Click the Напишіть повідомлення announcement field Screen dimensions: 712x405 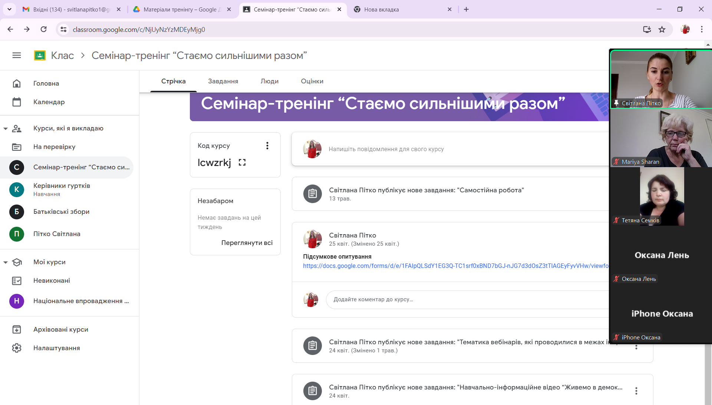click(x=386, y=149)
